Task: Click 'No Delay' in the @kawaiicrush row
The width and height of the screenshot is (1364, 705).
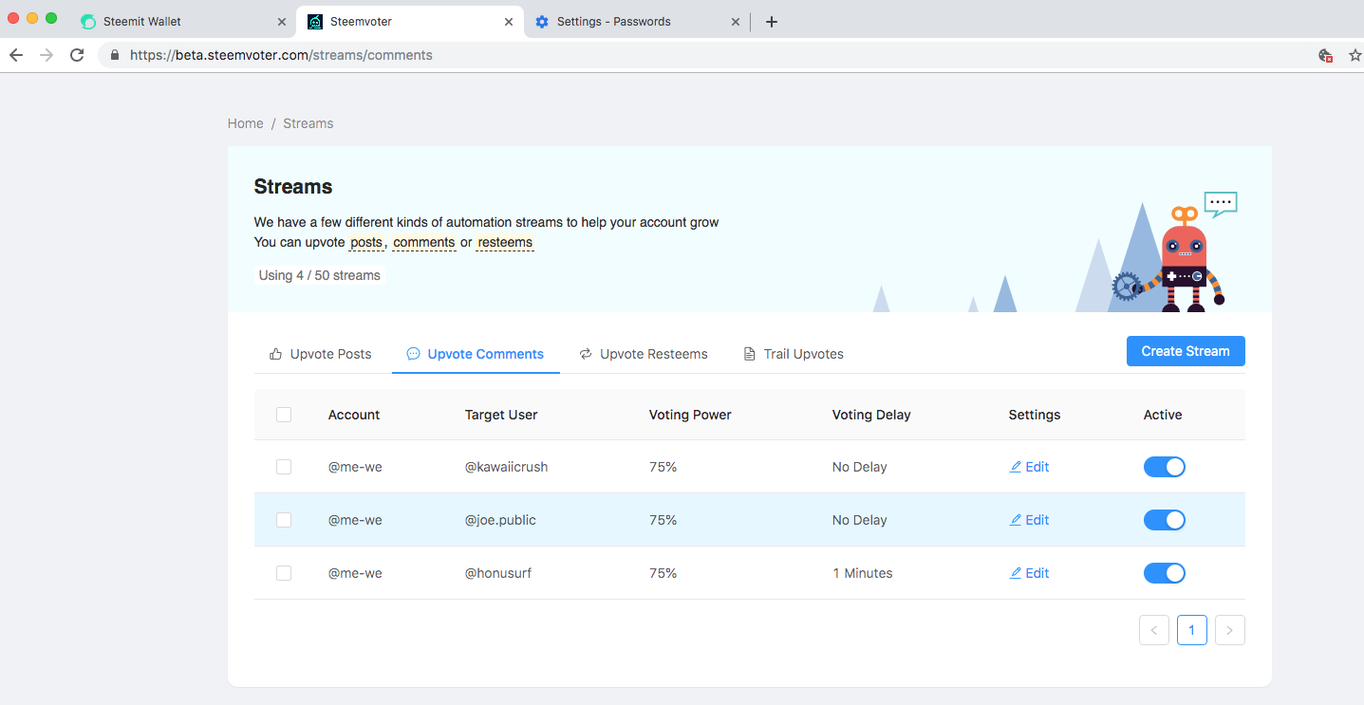Action: [x=860, y=467]
